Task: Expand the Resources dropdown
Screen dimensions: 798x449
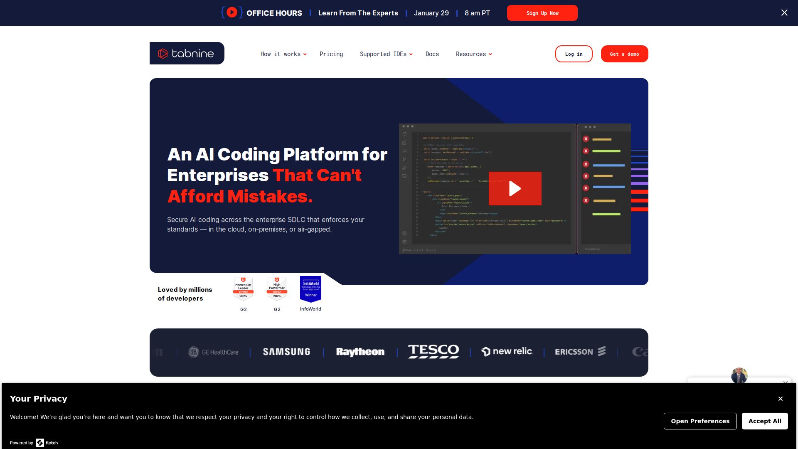Action: tap(473, 54)
